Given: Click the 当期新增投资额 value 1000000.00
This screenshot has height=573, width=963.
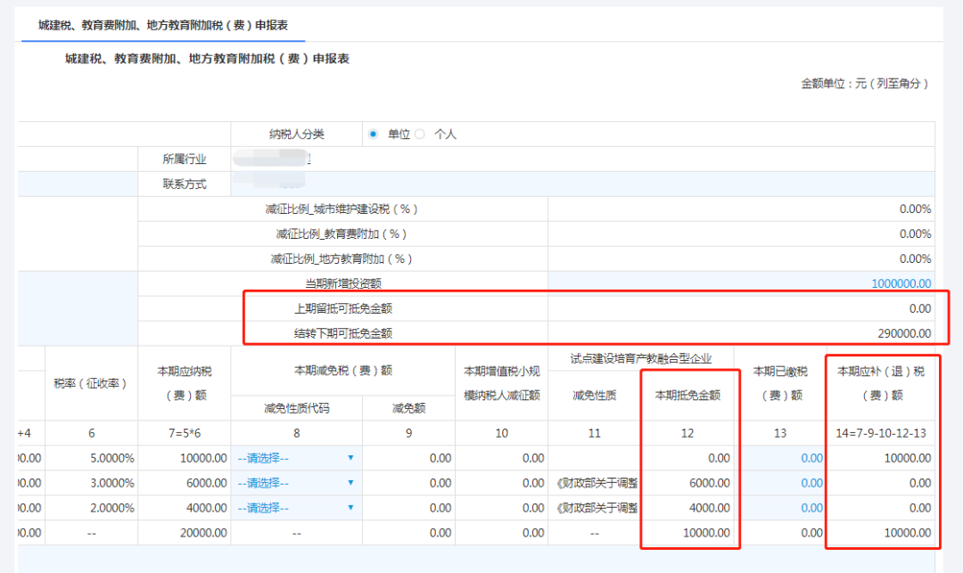Looking at the screenshot, I should (901, 283).
